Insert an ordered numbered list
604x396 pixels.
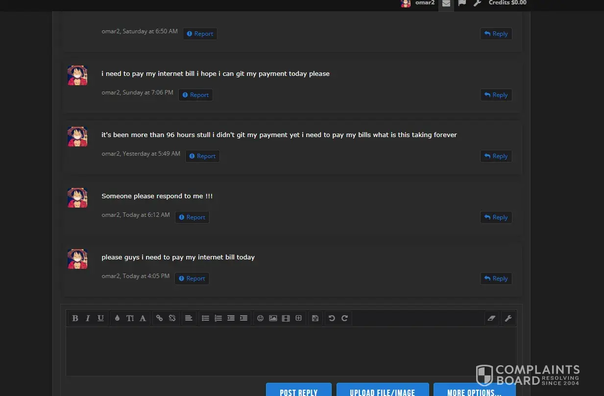[218, 318]
